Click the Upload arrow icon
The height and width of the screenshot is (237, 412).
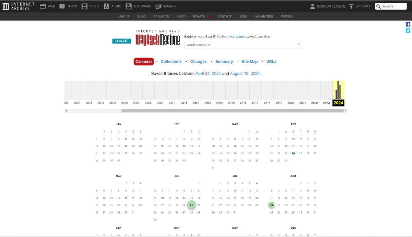click(x=351, y=6)
